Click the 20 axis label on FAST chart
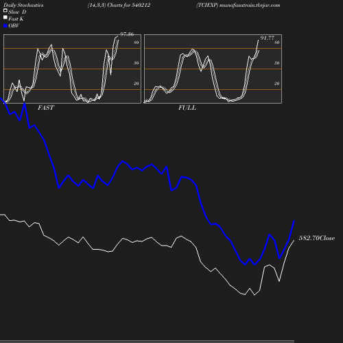The height and width of the screenshot is (343, 343). (x=137, y=84)
